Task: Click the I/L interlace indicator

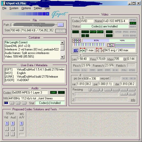Action: point(84,70)
